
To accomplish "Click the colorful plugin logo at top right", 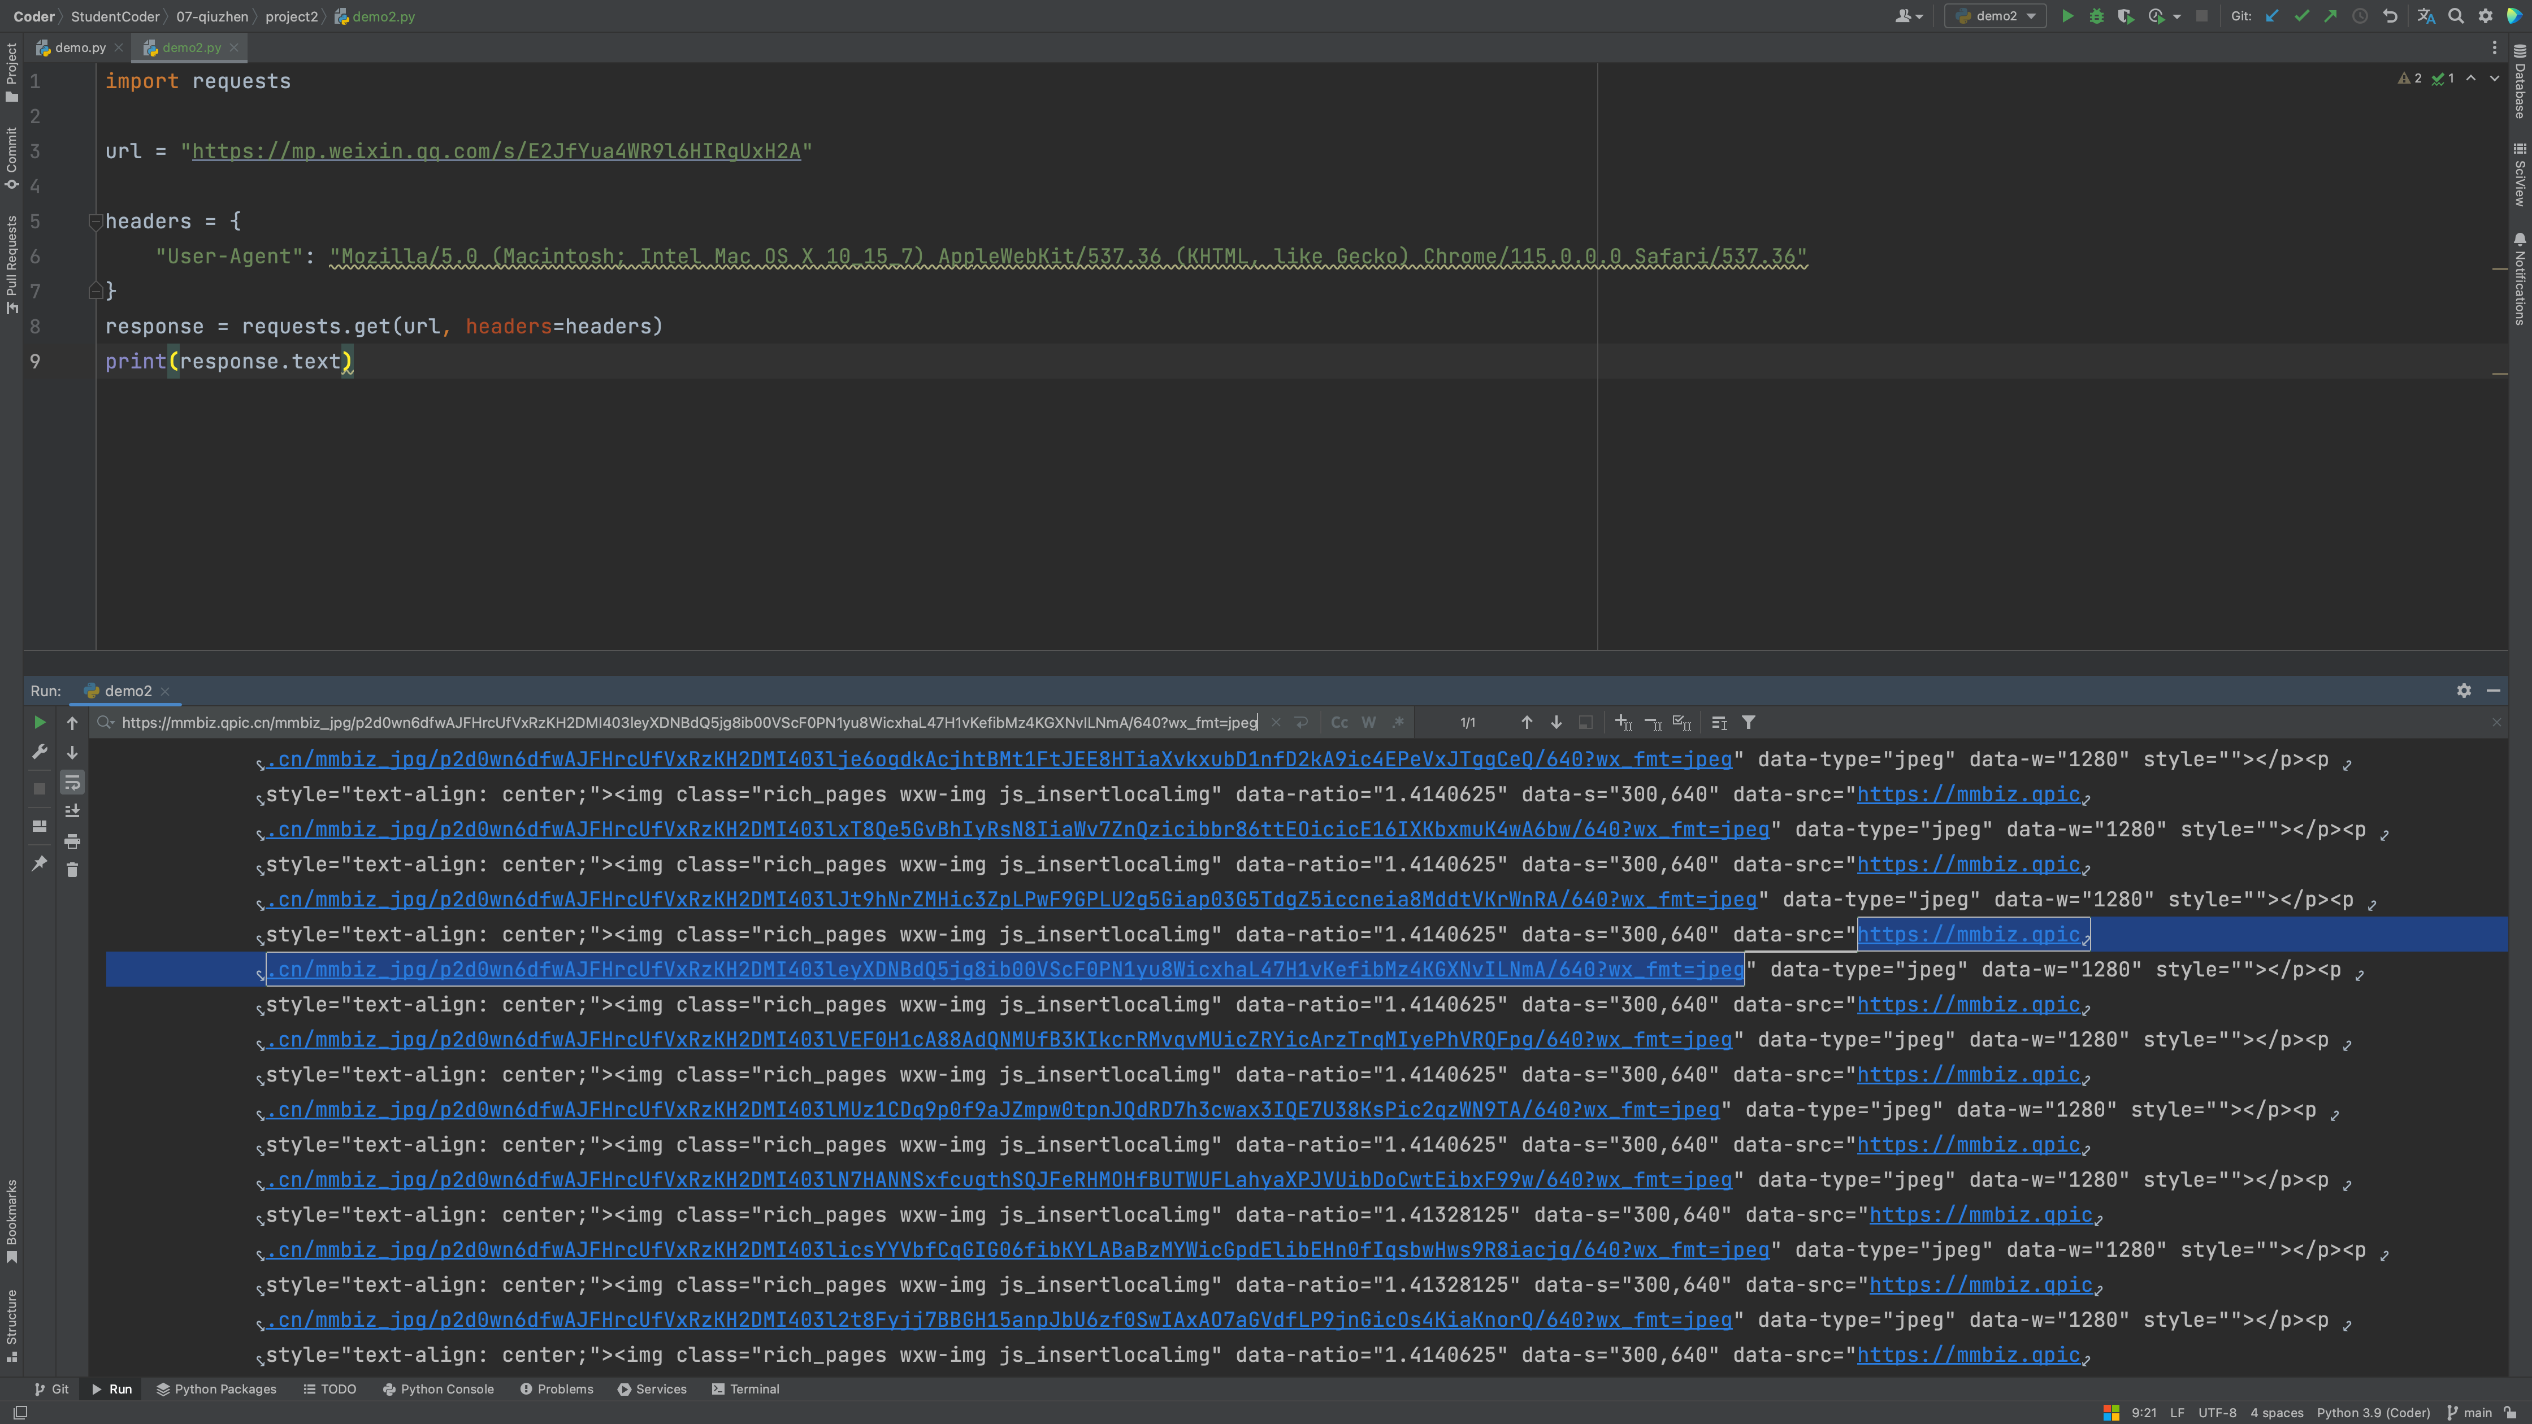I will pos(2514,16).
